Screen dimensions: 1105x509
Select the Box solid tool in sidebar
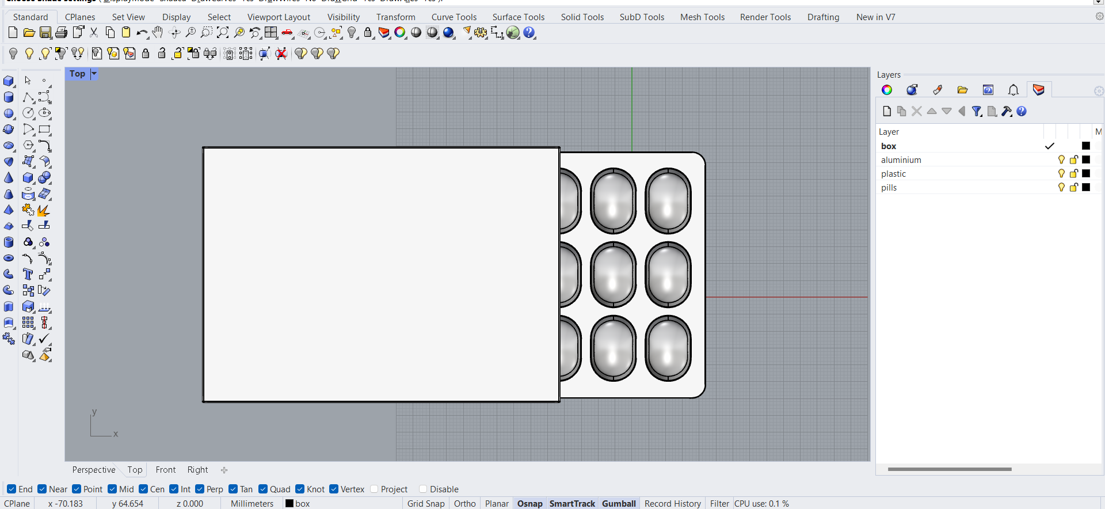(x=9, y=81)
